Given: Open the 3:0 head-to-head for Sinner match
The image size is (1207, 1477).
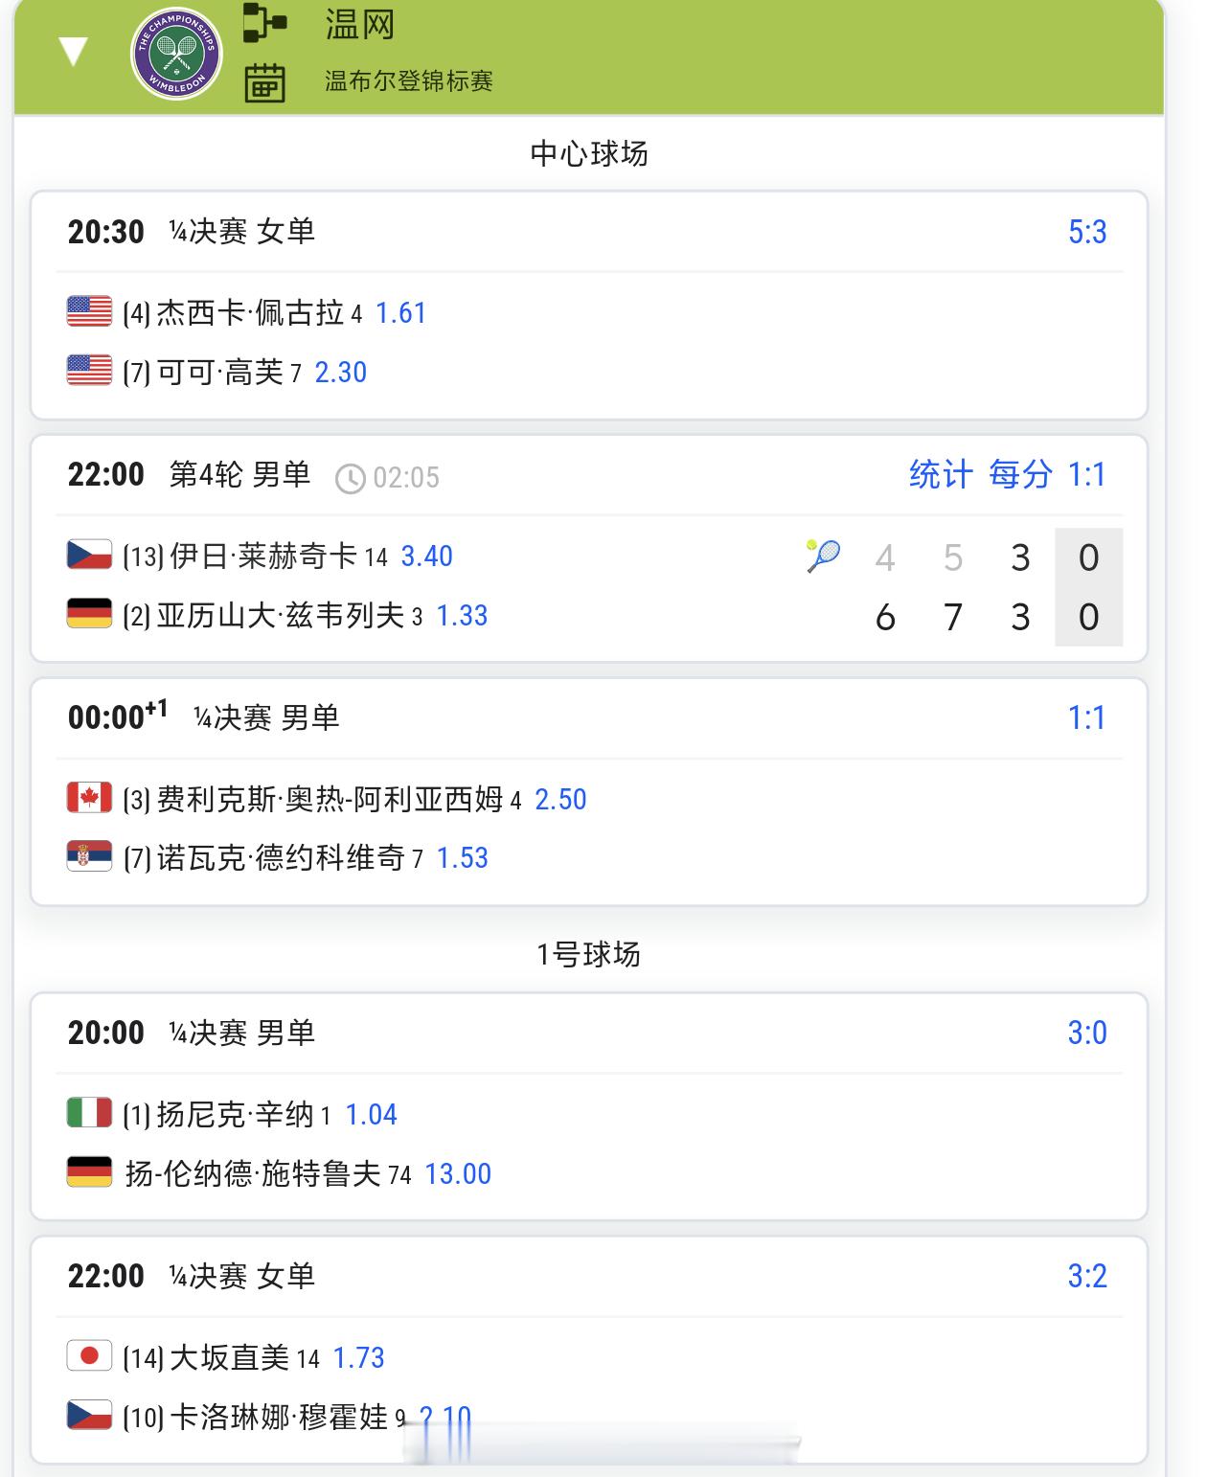Looking at the screenshot, I should click(x=1087, y=1033).
